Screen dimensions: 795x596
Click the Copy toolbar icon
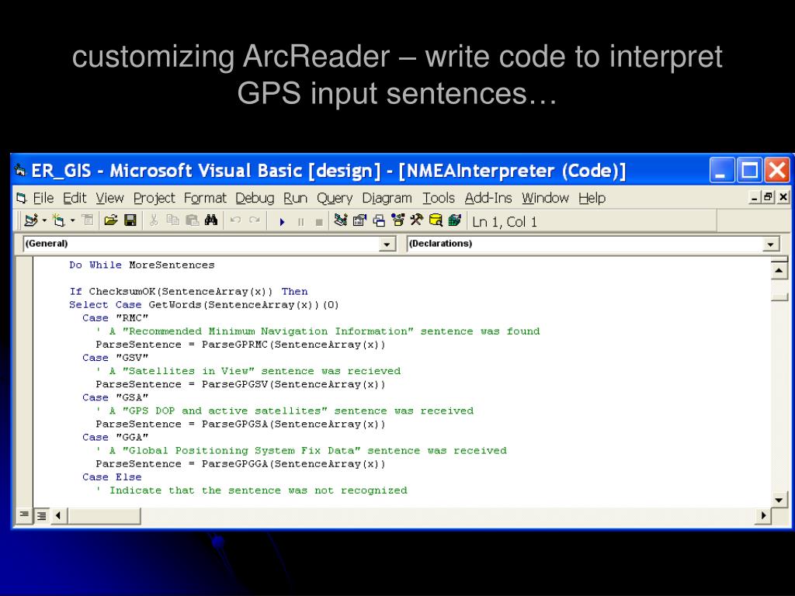click(172, 220)
